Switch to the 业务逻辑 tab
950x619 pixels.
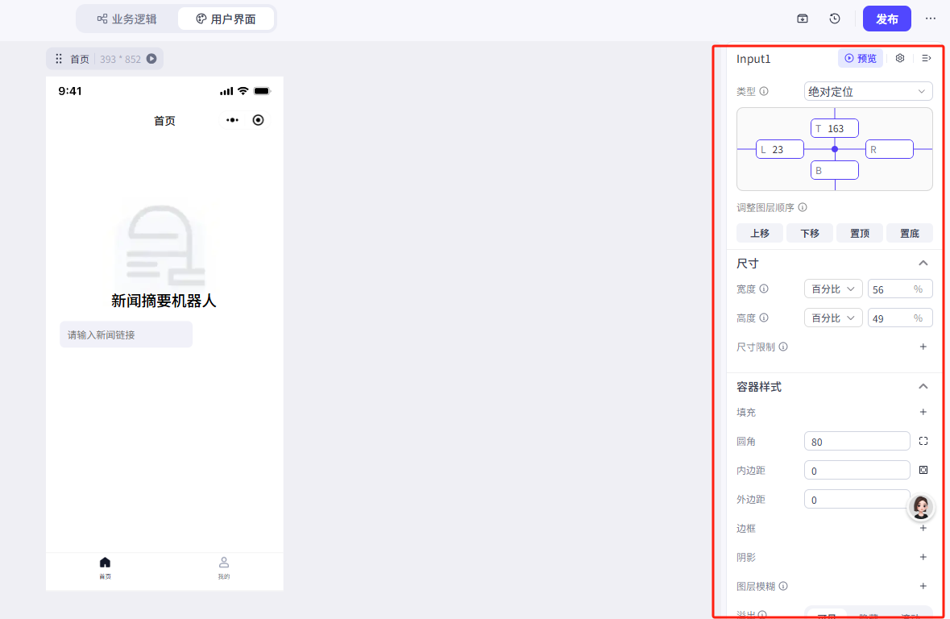(x=127, y=19)
